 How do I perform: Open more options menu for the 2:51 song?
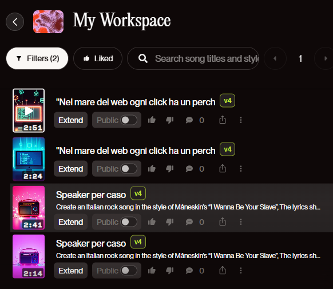[x=241, y=120]
